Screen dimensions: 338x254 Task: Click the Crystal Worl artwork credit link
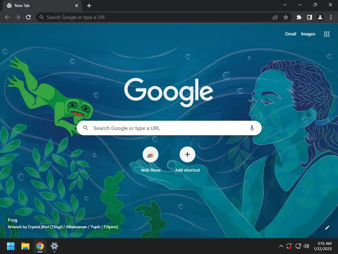63,227
